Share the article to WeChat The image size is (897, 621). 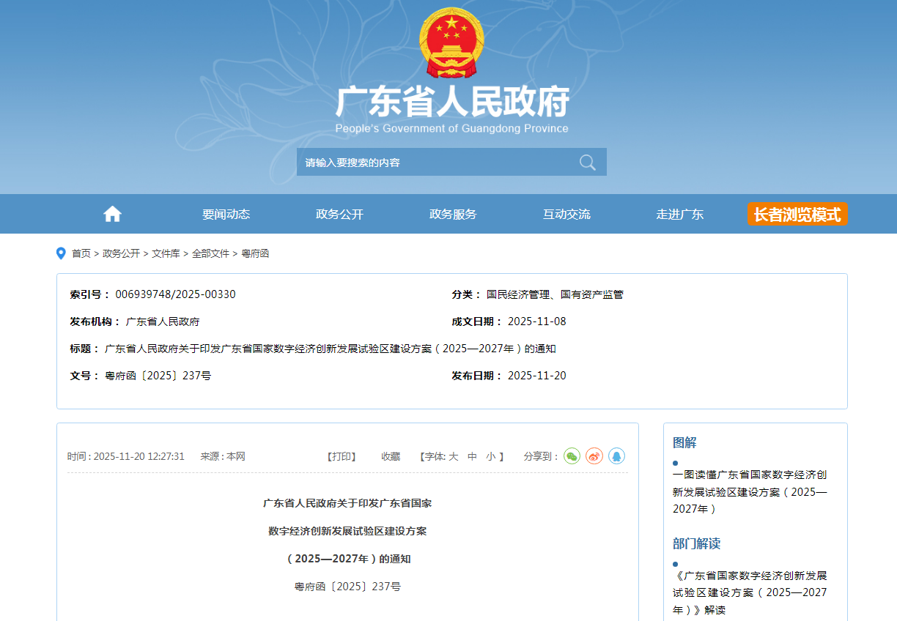click(572, 456)
